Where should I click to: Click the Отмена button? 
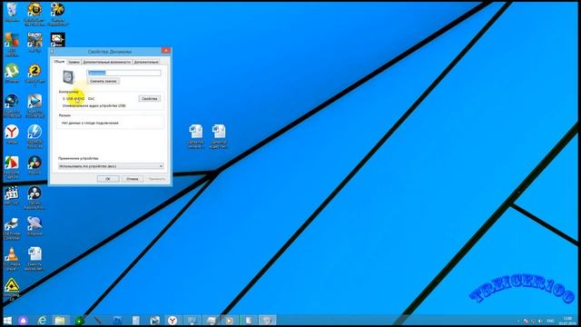click(133, 179)
